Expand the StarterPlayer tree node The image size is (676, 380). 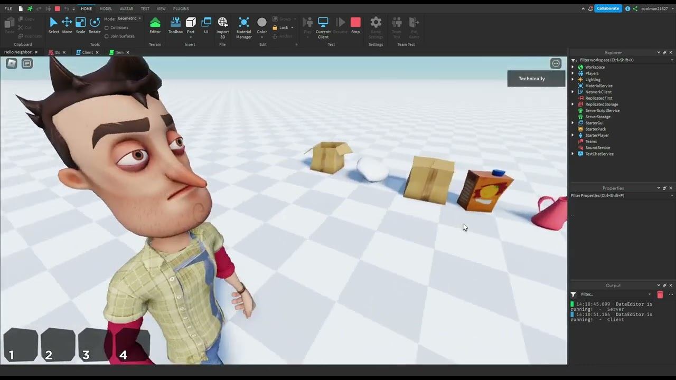[x=572, y=135]
